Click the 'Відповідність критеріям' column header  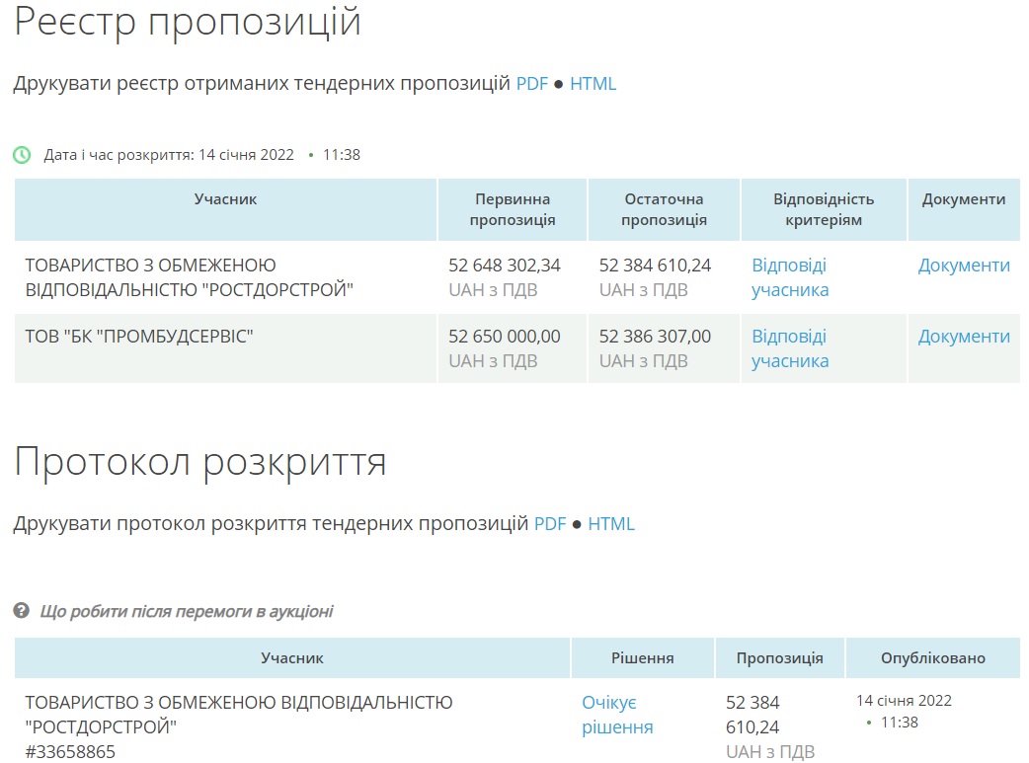click(x=824, y=209)
